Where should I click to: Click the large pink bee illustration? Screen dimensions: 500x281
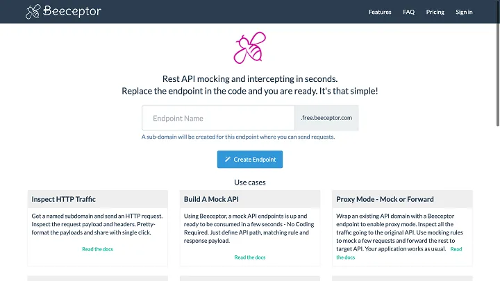(x=250, y=48)
